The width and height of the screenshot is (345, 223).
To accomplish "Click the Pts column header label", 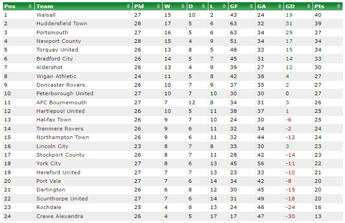I will [319, 7].
